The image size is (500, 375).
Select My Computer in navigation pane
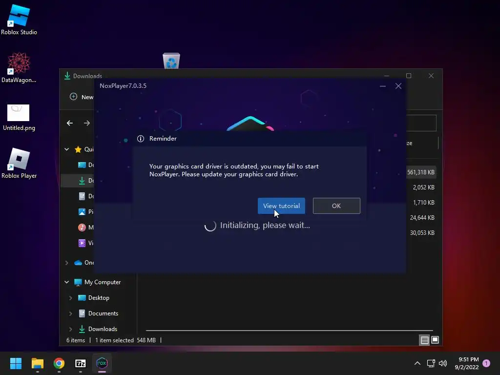point(97,282)
